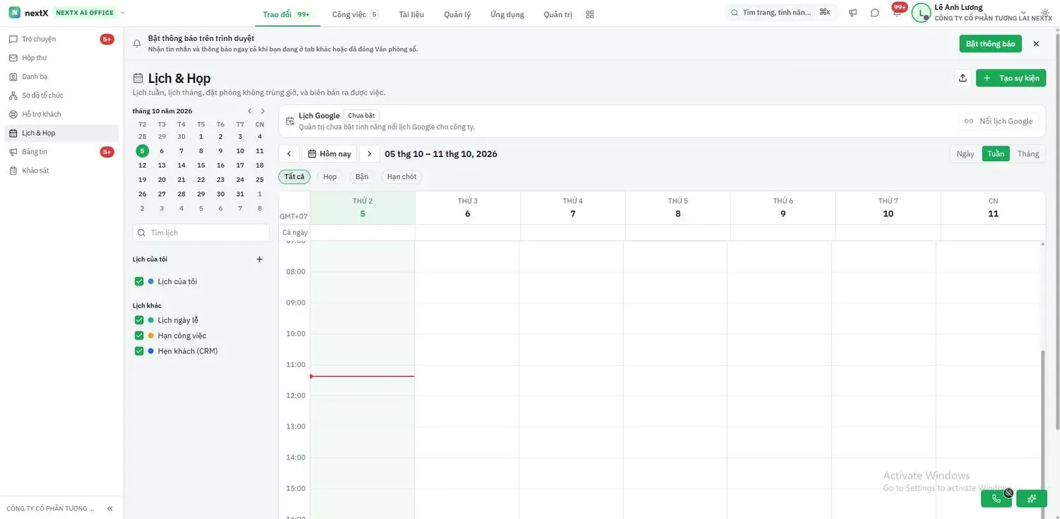Viewport: 1060px width, 519px height.
Task: Disable the Hạn công việc calendar checkbox
Action: pyautogui.click(x=139, y=336)
